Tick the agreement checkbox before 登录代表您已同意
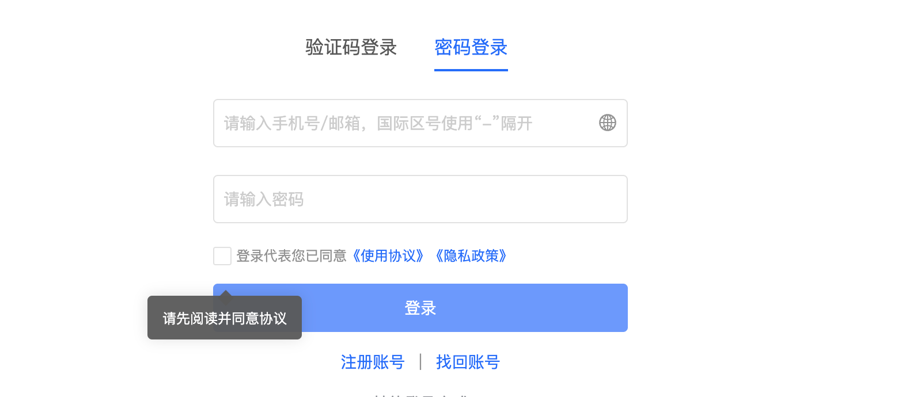Viewport: 902px width, 397px height. [222, 256]
